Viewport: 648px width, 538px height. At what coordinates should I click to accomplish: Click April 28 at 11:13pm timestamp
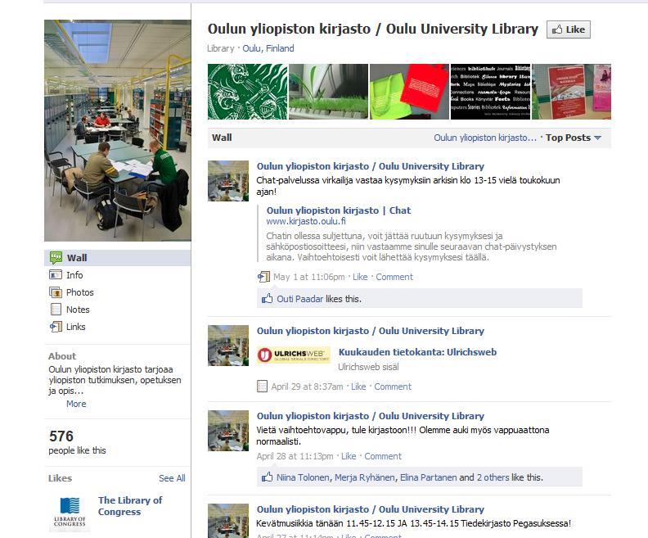[295, 456]
